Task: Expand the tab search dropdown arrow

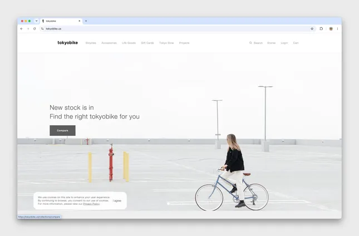Action: tap(36, 21)
